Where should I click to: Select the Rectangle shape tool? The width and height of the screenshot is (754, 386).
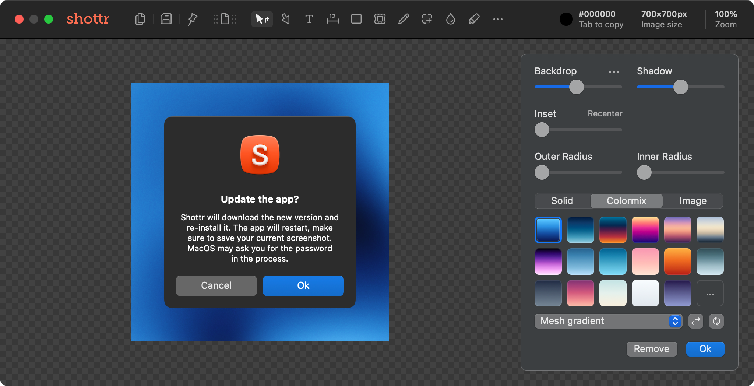click(x=356, y=19)
